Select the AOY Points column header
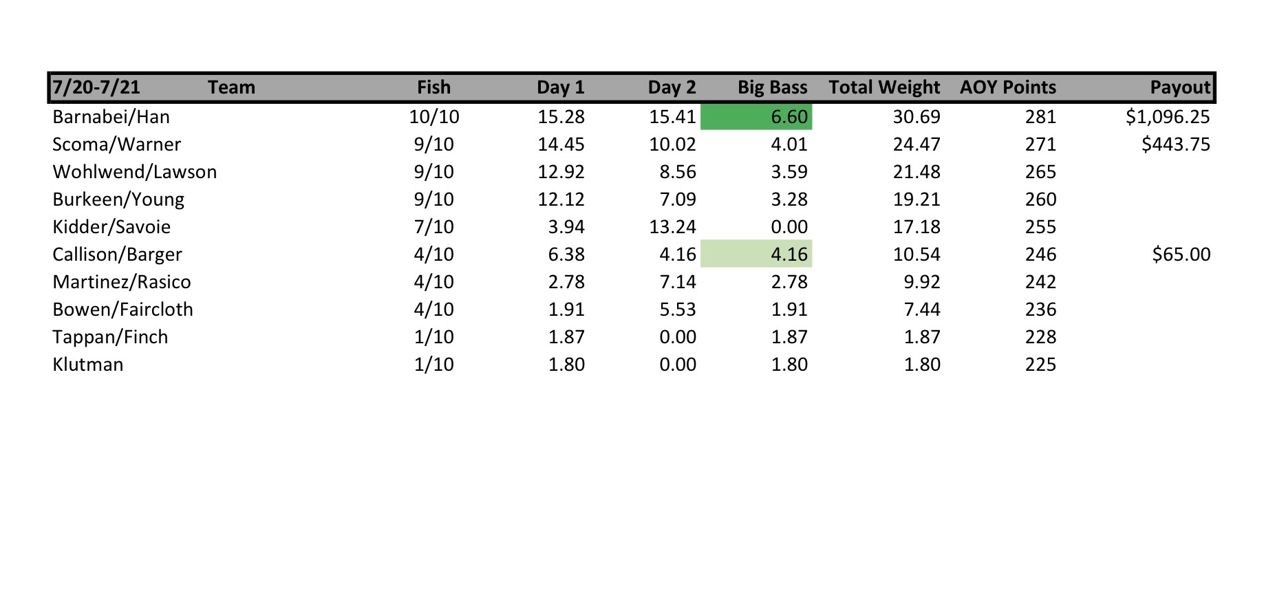The height and width of the screenshot is (593, 1286). point(1007,87)
